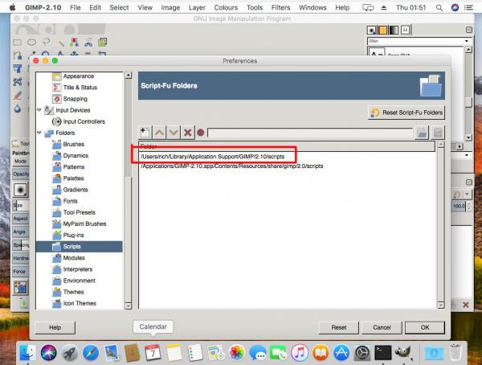
Task: Select the Scissors Select tool
Action: (x=88, y=43)
